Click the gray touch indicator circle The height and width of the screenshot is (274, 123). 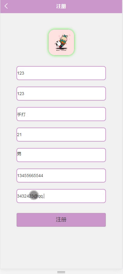33,195
